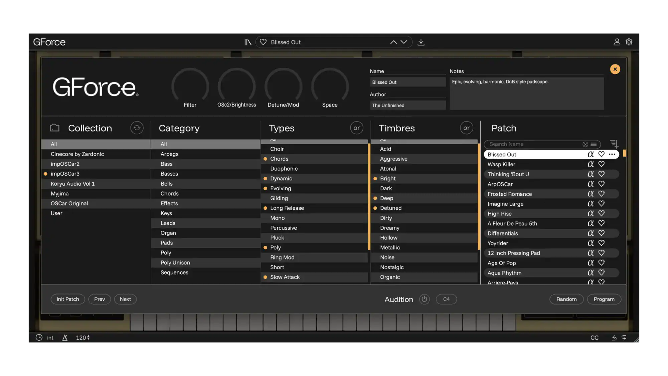Toggle the metronome icon
The image size is (668, 376).
click(x=65, y=338)
